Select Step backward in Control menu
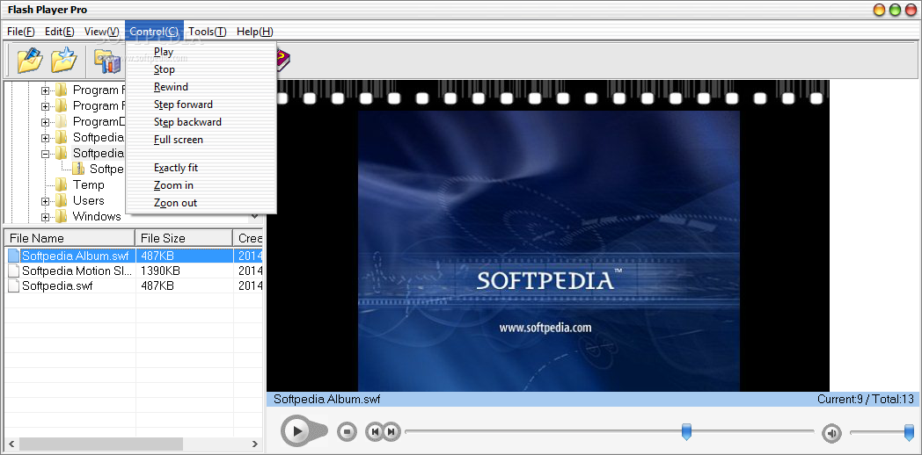This screenshot has height=455, width=922. tap(201, 122)
